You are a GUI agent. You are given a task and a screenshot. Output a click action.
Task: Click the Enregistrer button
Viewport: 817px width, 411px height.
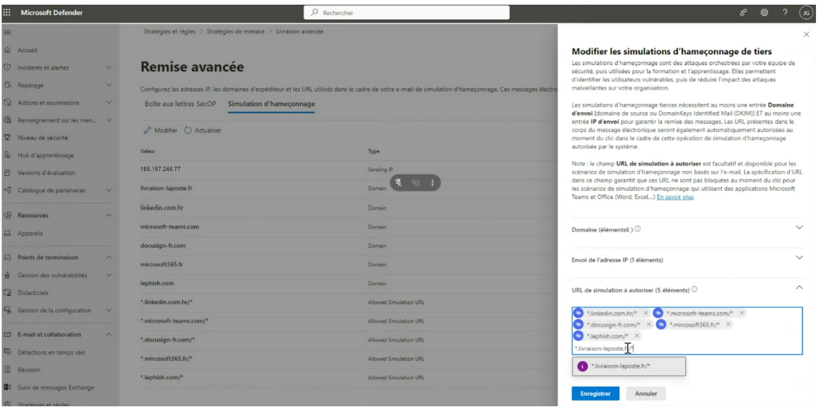[595, 394]
